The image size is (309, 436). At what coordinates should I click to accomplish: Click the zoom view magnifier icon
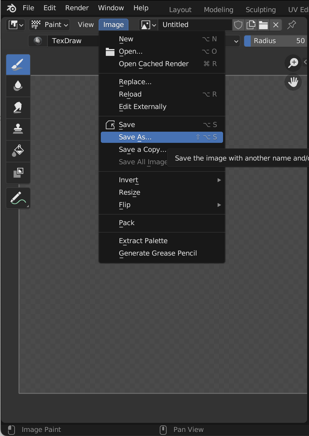click(x=293, y=63)
